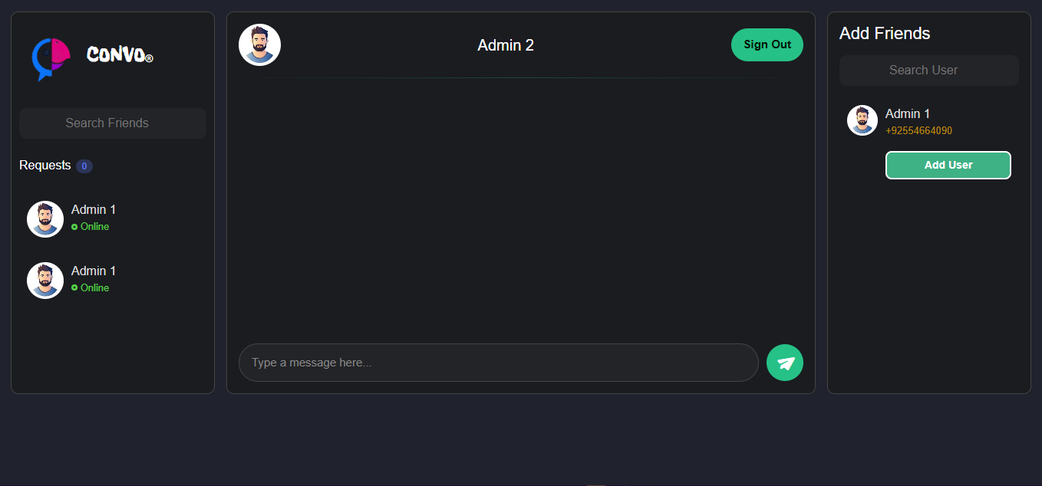This screenshot has height=486, width=1042.
Task: Click the phone number +92554664090
Action: tap(918, 131)
